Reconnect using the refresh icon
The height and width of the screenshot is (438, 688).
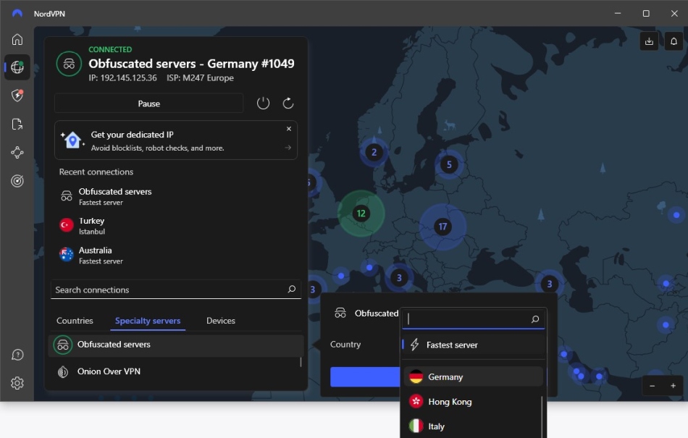[288, 104]
